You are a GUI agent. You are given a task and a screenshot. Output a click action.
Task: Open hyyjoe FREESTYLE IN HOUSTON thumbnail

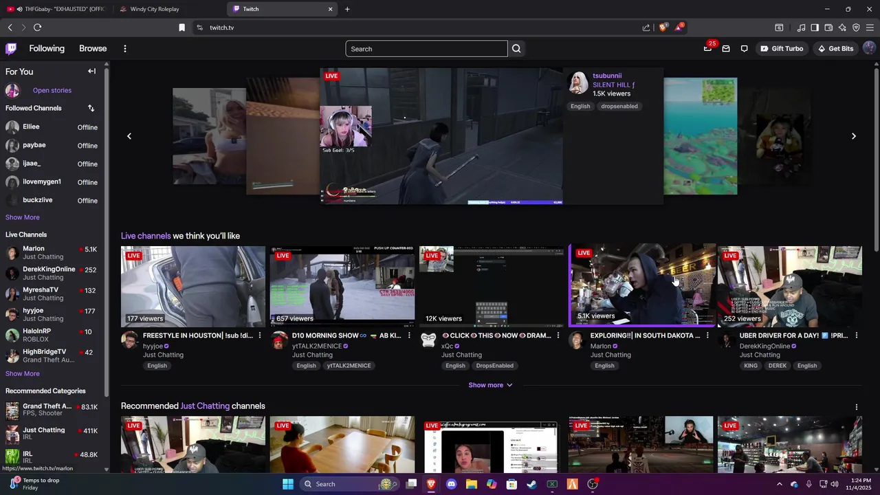coord(193,285)
